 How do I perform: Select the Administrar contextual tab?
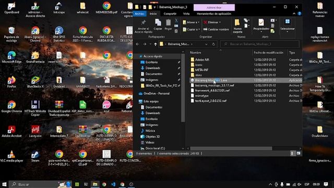coord(214,7)
